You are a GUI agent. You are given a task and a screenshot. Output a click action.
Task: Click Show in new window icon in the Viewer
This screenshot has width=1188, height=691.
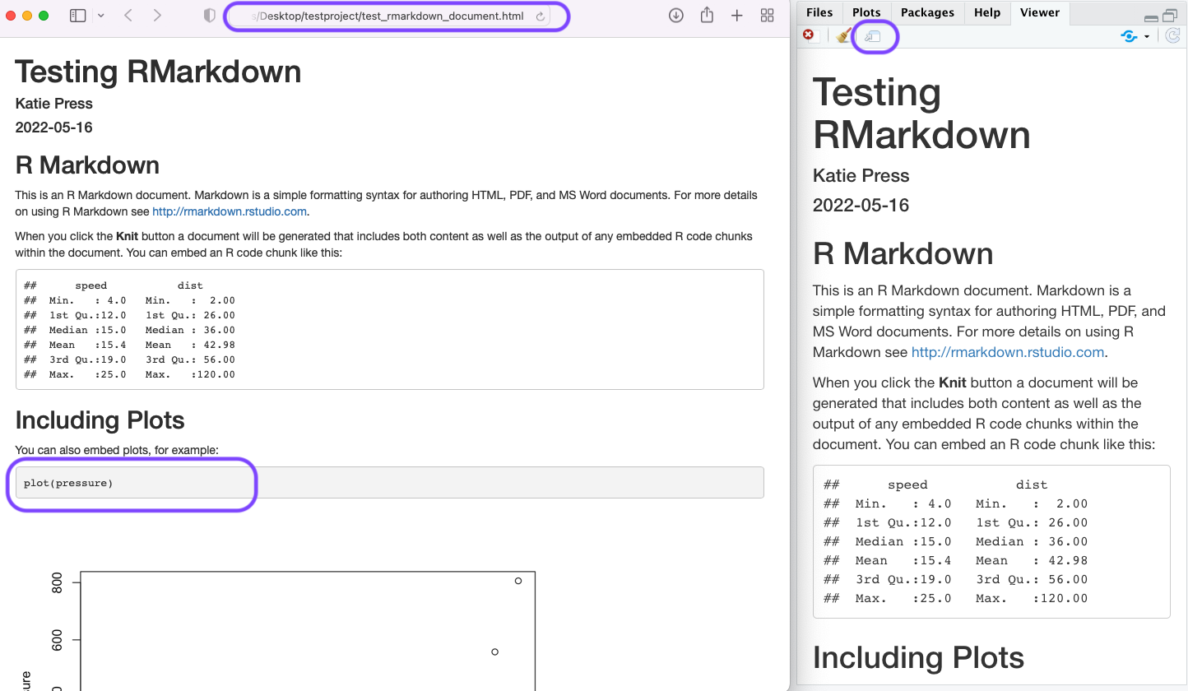click(873, 36)
